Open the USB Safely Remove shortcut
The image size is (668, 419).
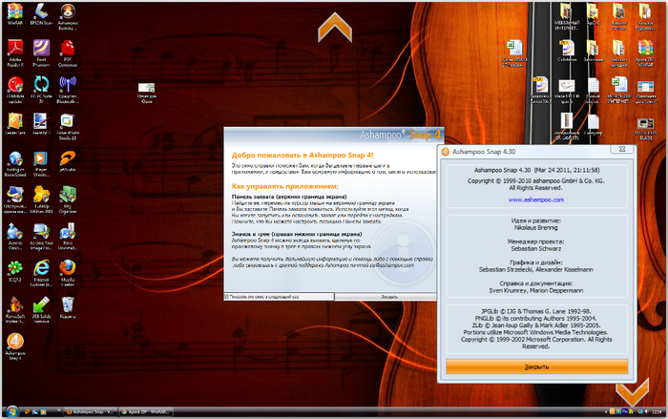coord(41,309)
